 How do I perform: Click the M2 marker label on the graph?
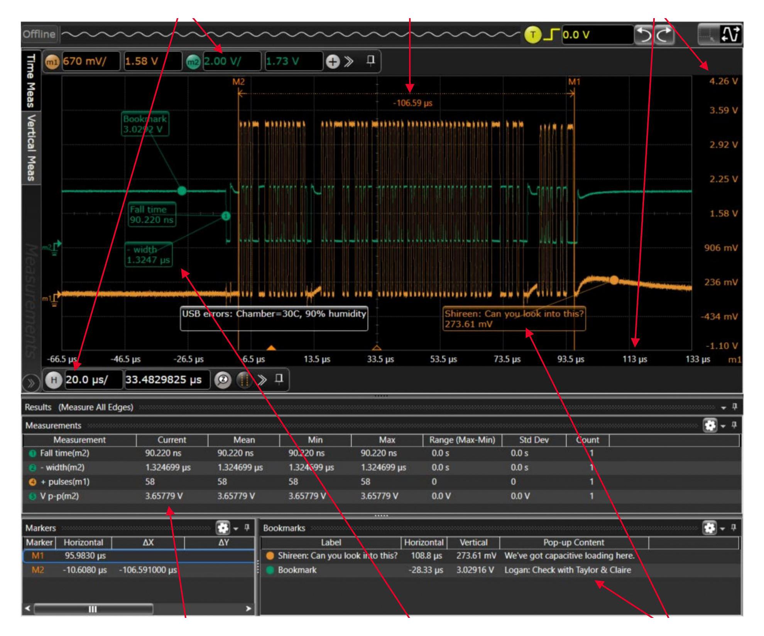click(x=238, y=82)
